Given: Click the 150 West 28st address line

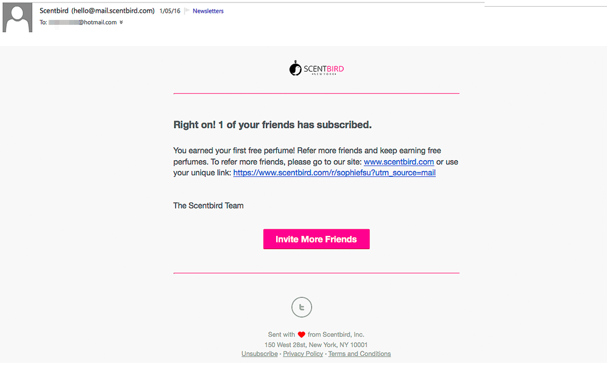Looking at the screenshot, I should point(316,344).
